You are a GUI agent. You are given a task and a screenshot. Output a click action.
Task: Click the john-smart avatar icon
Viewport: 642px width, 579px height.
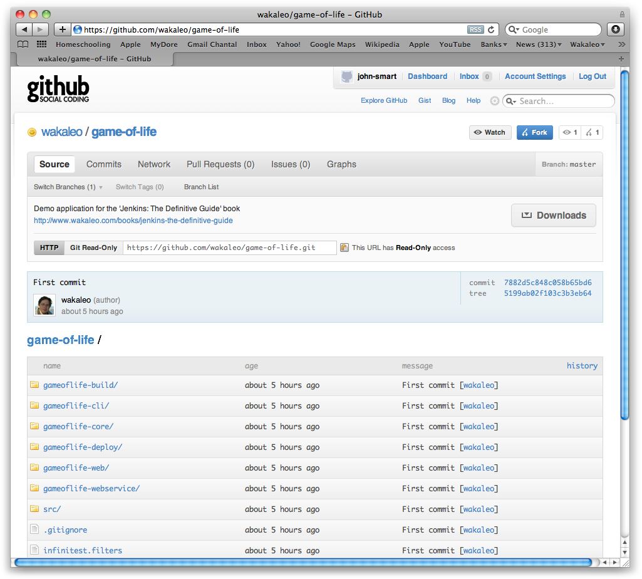[x=347, y=76]
